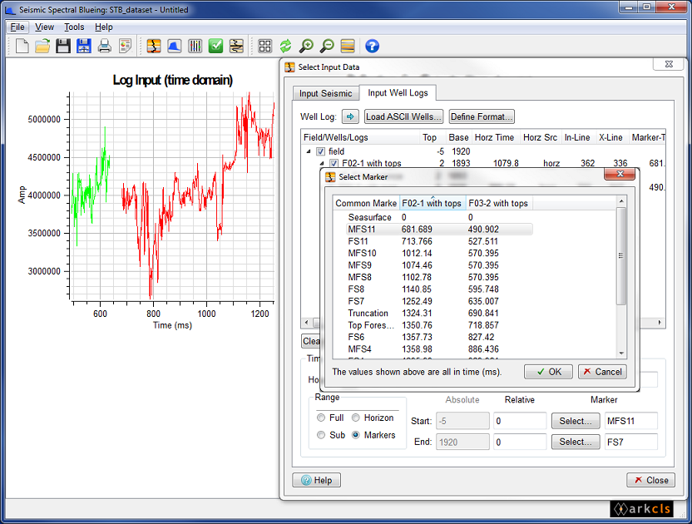
Task: Open a session using the folder icon
Action: [42, 46]
